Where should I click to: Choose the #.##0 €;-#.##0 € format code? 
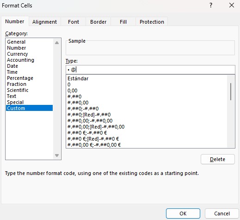coord(147,133)
